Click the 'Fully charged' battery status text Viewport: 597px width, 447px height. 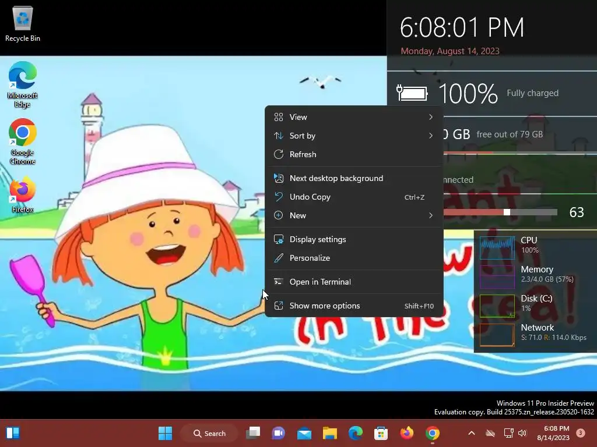(x=532, y=93)
